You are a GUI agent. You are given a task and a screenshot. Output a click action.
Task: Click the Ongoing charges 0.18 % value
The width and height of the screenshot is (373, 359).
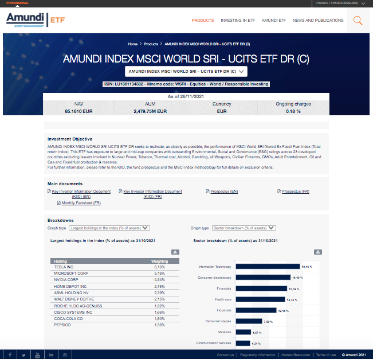293,111
